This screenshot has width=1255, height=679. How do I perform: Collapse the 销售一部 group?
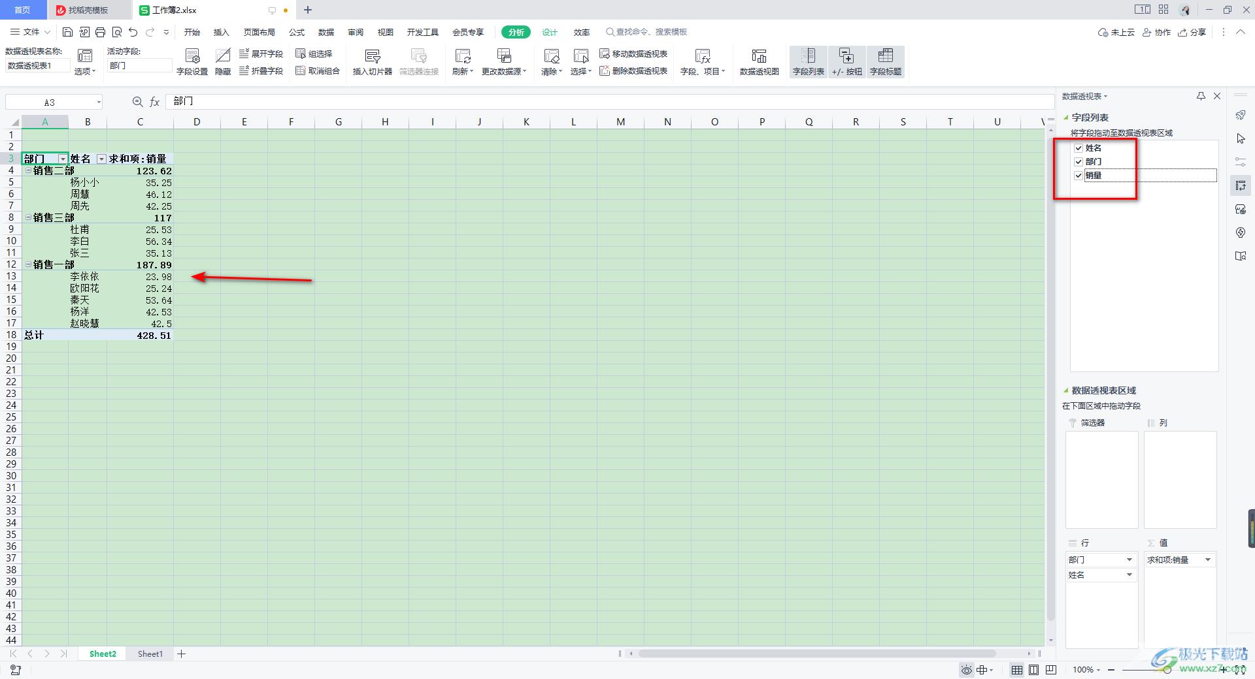tap(28, 264)
